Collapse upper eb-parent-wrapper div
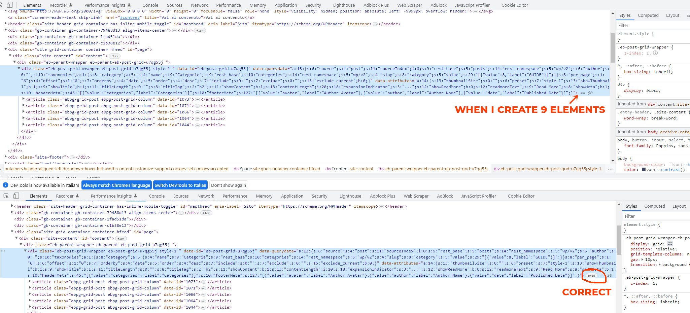Image resolution: width=690 pixels, height=313 pixels. pos(14,62)
